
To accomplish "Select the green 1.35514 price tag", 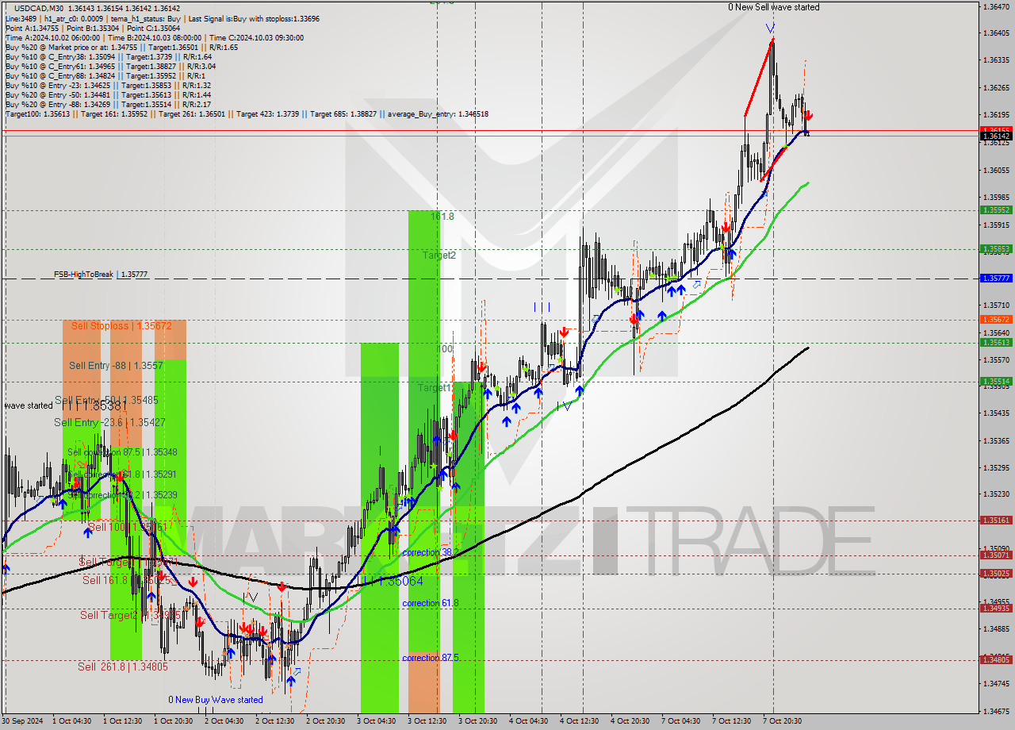I will pos(996,382).
